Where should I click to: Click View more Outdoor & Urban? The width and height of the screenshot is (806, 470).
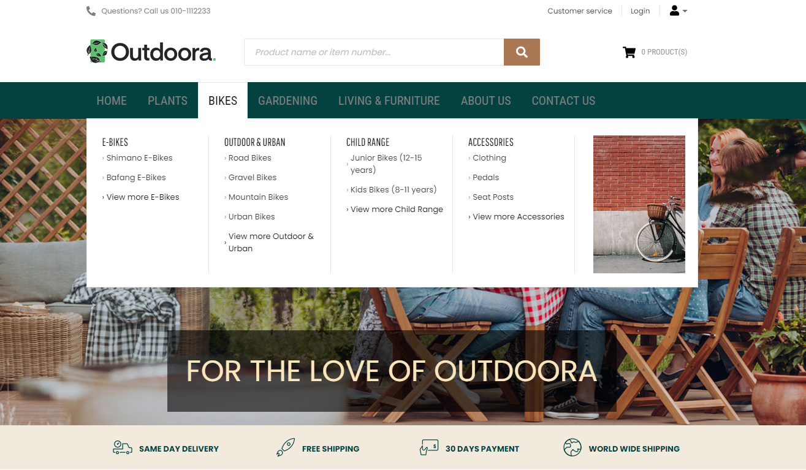pyautogui.click(x=271, y=242)
